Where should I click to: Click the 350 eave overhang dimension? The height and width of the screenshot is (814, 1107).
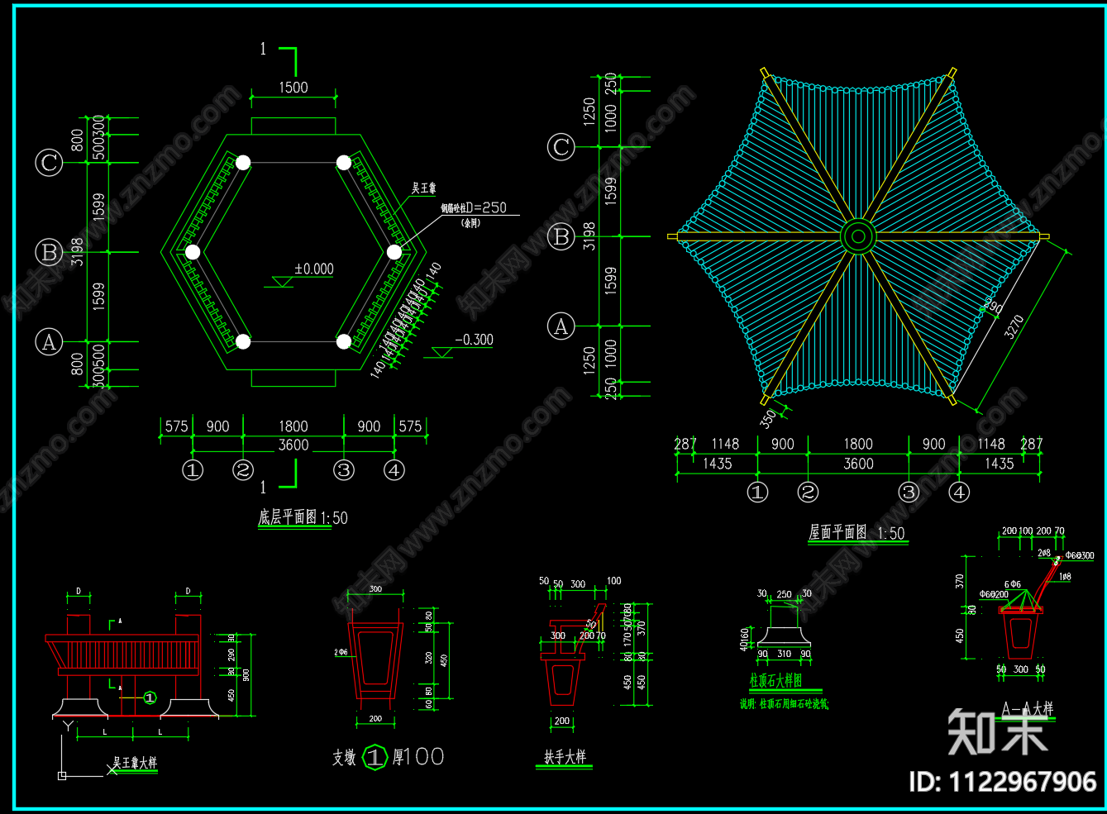coord(768,419)
